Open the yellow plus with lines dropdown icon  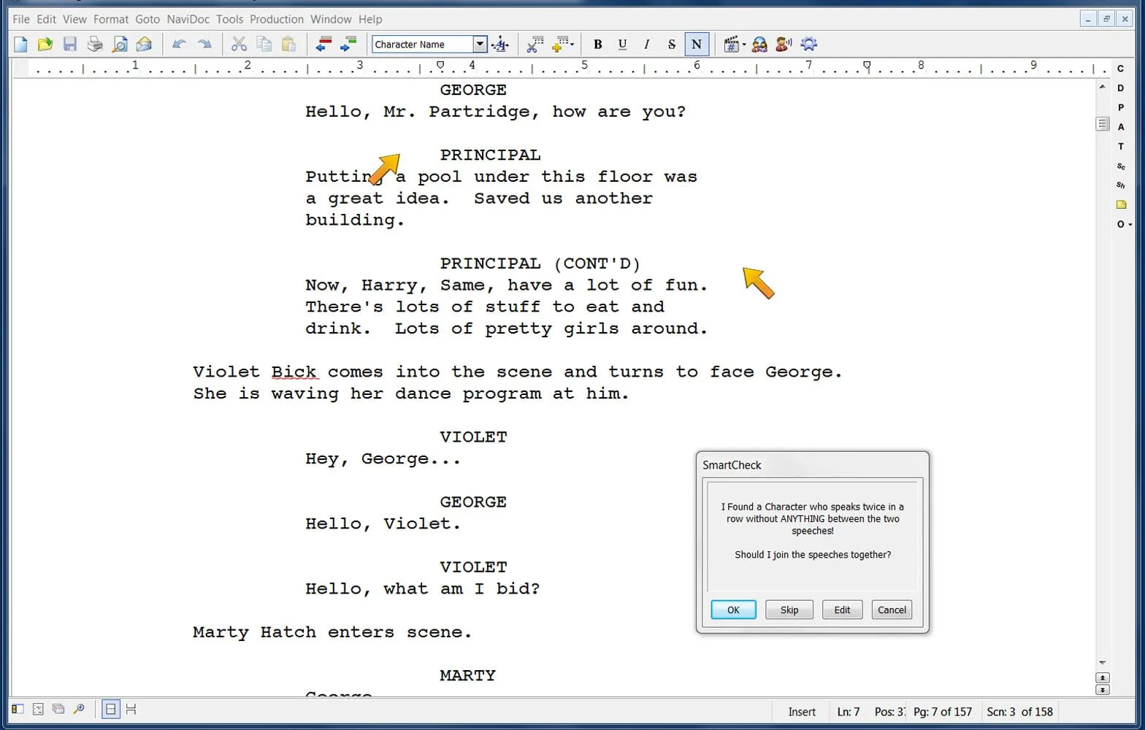click(x=562, y=45)
